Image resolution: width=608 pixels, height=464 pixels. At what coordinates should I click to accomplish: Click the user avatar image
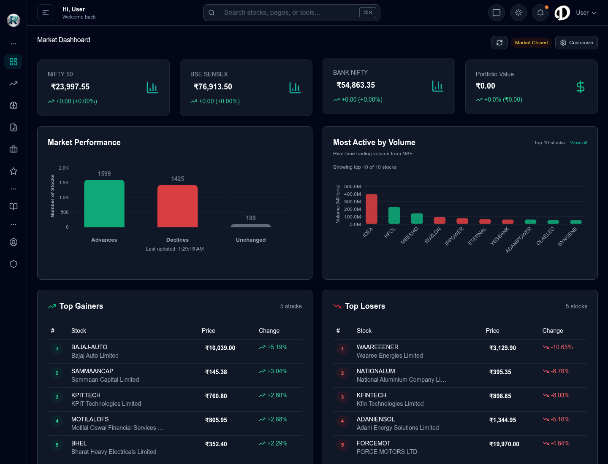(x=562, y=13)
